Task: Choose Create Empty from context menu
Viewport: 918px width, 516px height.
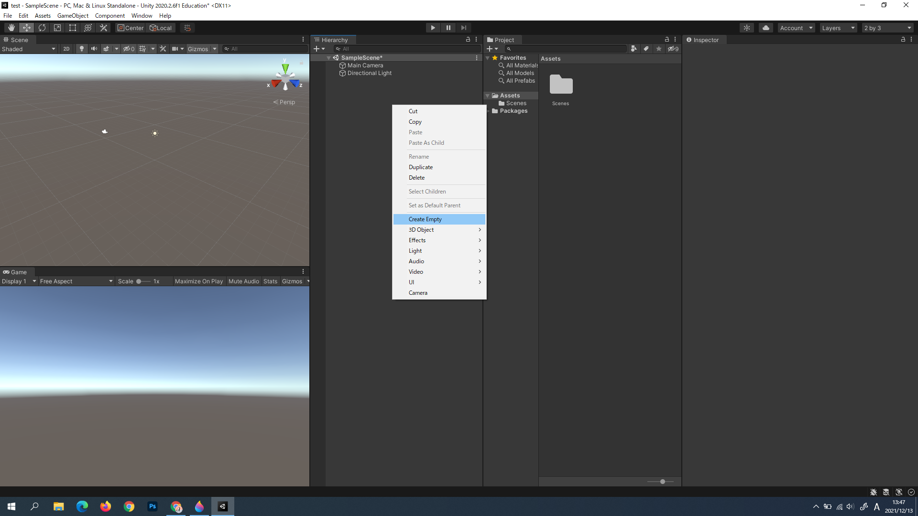Action: point(425,219)
